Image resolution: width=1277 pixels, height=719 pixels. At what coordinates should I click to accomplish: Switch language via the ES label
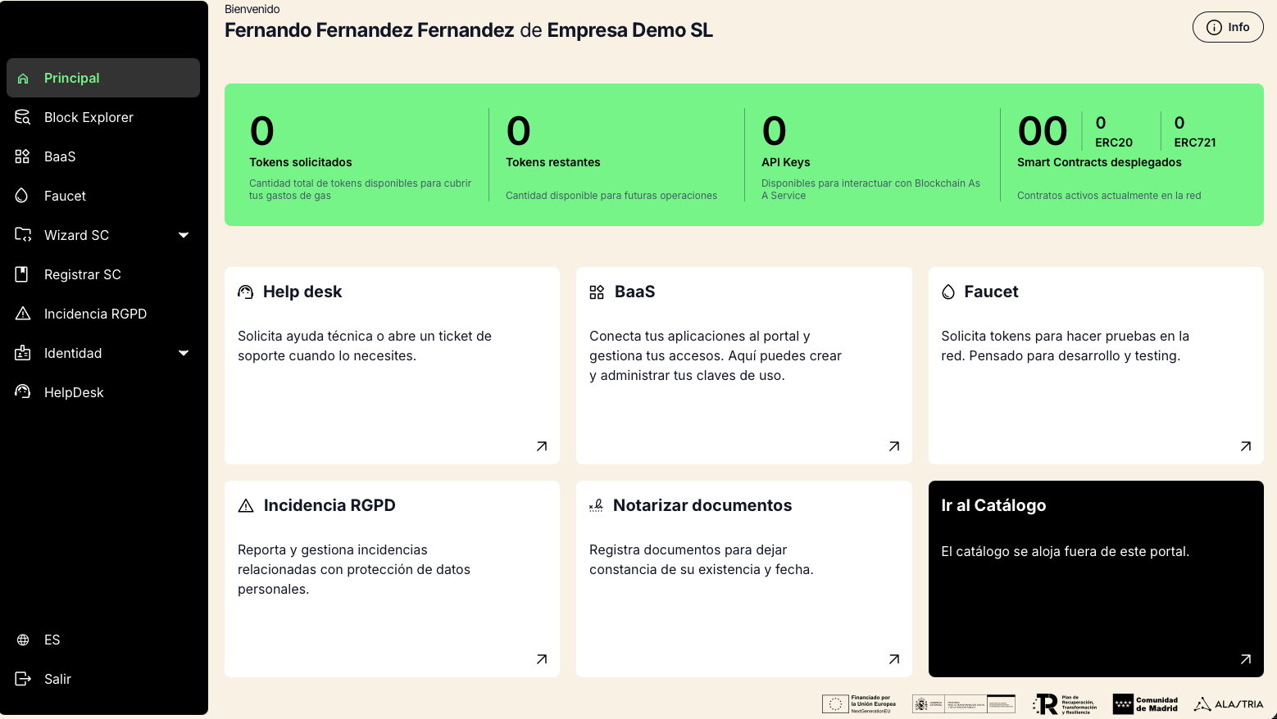tap(52, 640)
